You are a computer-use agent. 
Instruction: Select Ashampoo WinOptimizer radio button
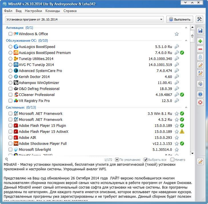click(x=10, y=83)
